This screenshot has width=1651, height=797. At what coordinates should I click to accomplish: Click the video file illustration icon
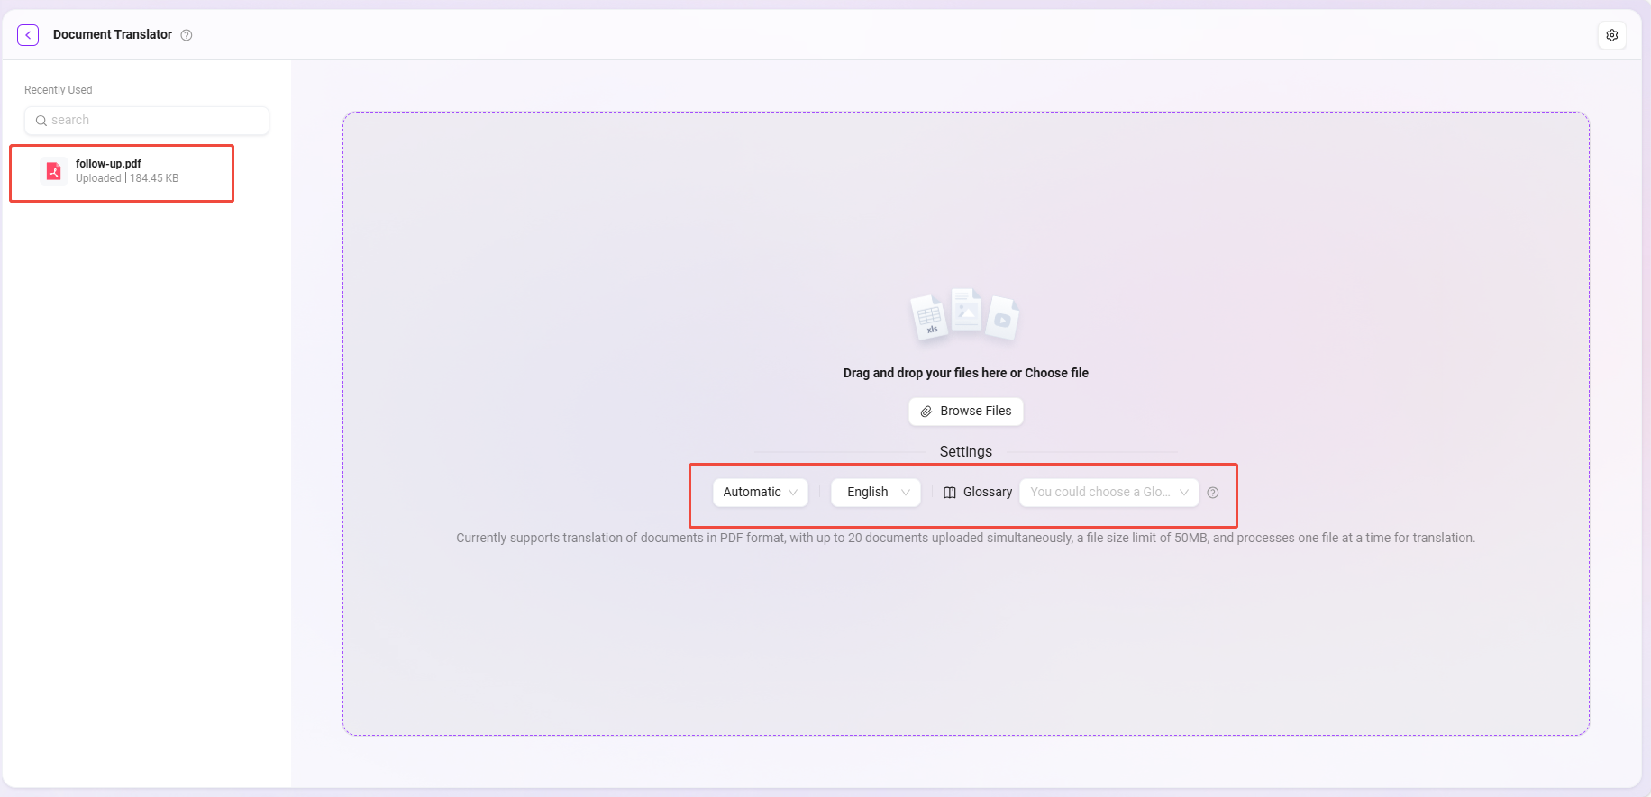coord(1002,319)
